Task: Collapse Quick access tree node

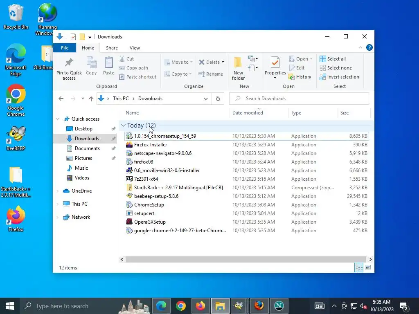Action: pos(57,119)
